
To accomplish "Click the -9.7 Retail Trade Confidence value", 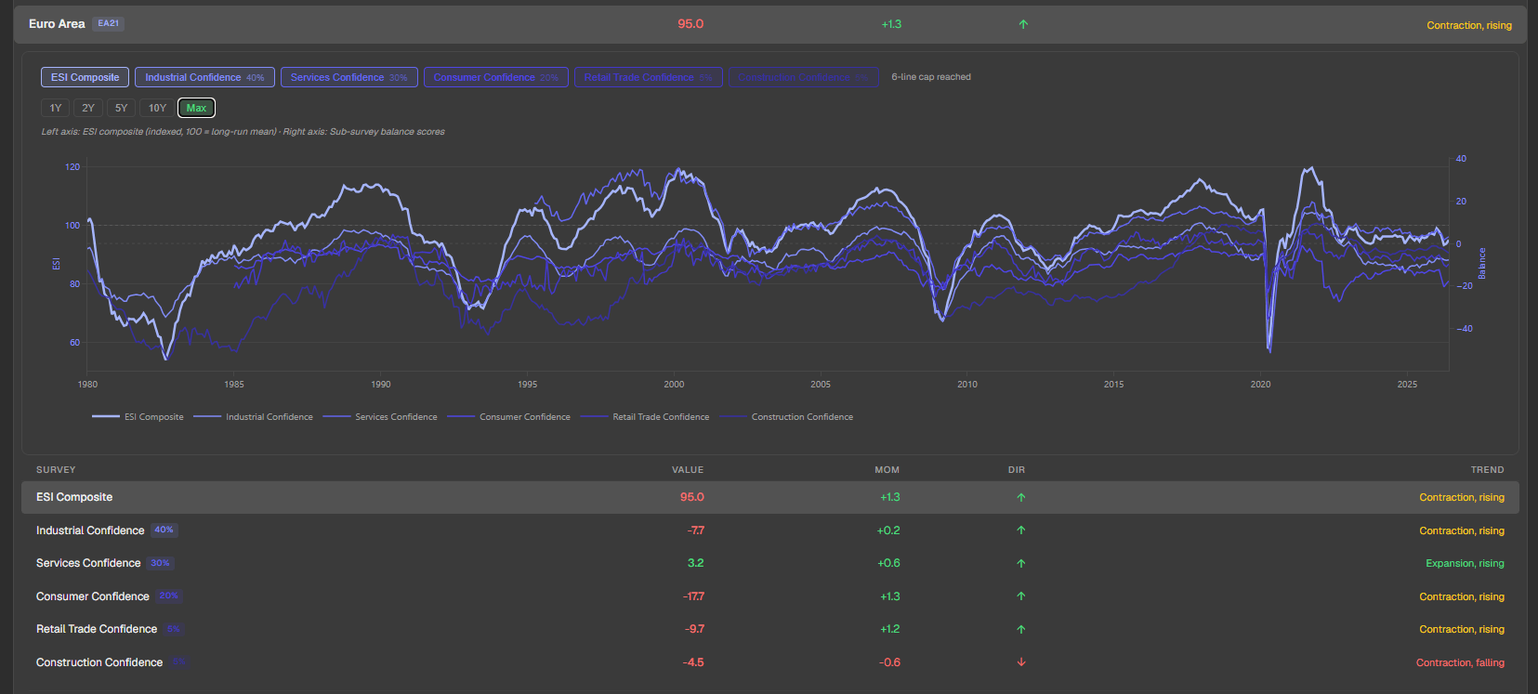I will [x=694, y=629].
